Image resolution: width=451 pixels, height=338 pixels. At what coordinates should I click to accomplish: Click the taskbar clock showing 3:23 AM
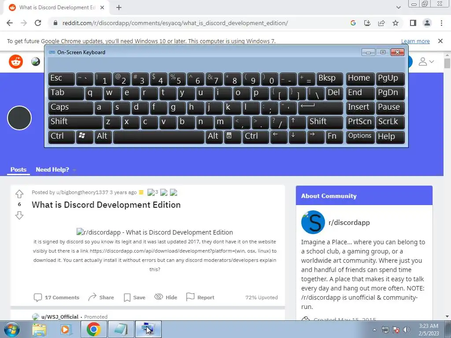click(429, 330)
